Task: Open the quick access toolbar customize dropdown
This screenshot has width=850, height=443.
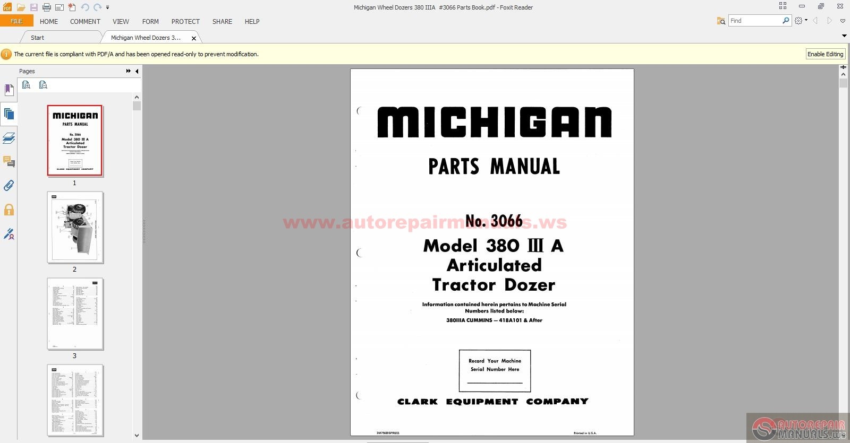Action: [107, 7]
